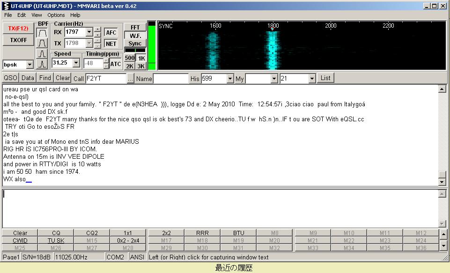Toggle ATC timing correction
The height and width of the screenshot is (273, 450).
116,64
